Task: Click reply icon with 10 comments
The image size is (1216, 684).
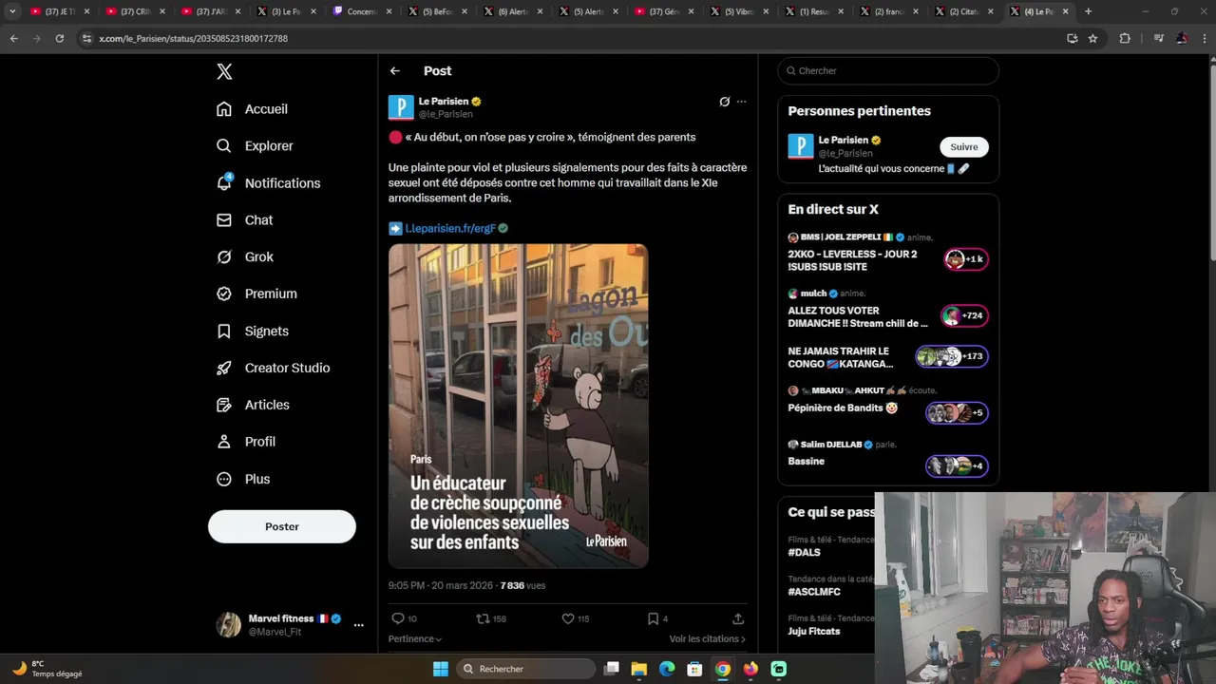Action: click(x=398, y=618)
